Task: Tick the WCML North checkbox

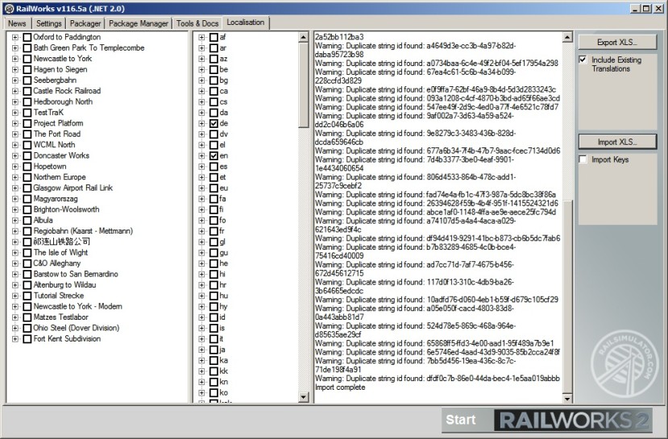Action: [27, 145]
